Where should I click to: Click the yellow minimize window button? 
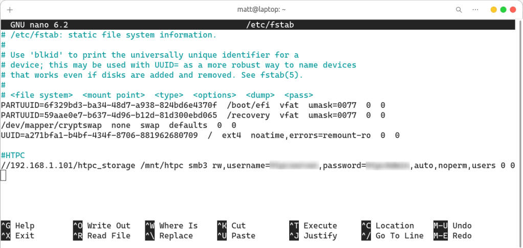tap(493, 10)
